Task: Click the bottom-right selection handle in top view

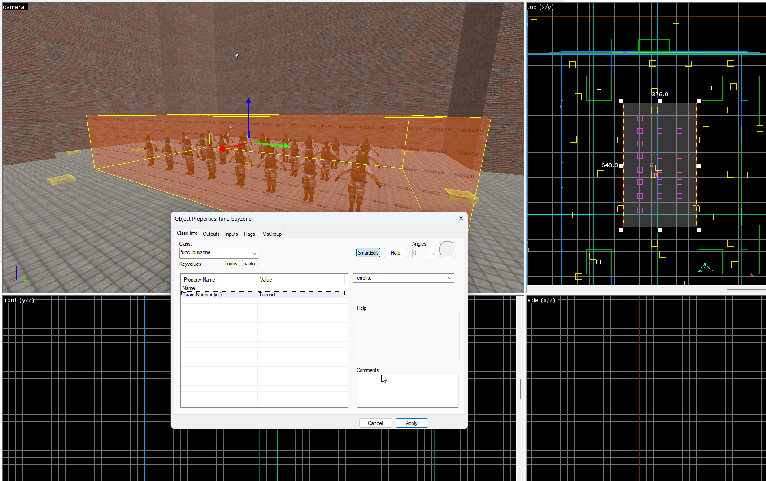Action: tap(699, 230)
